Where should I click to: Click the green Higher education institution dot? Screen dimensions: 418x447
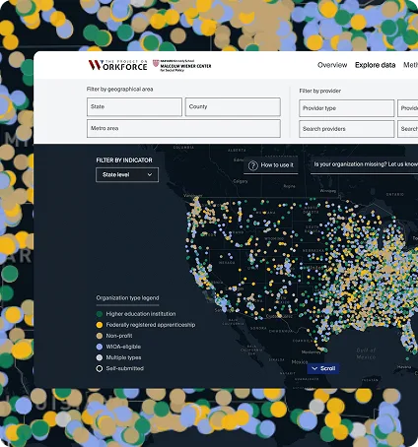coord(100,314)
